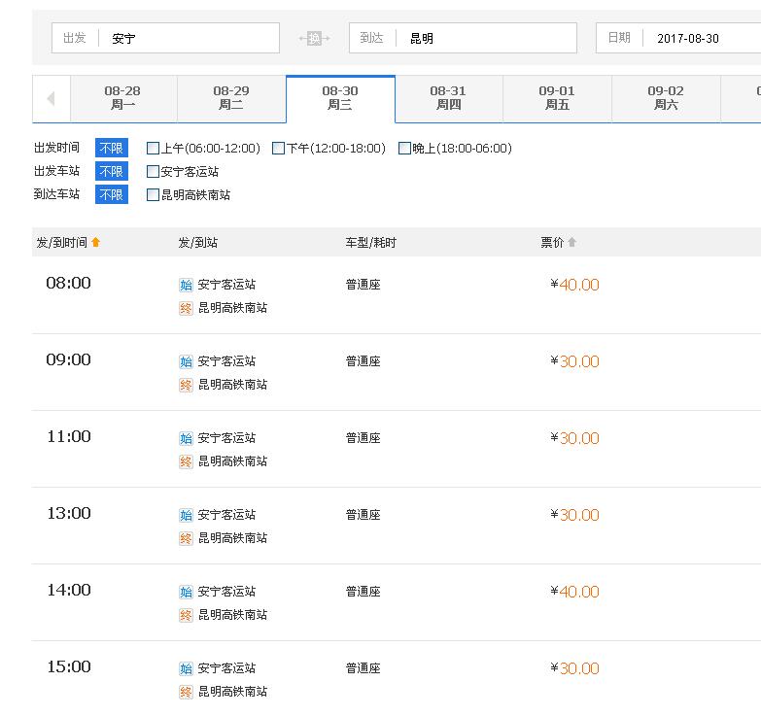Switch to 09-02 周六 date tab
Image resolution: width=761 pixels, height=716 pixels.
pos(666,98)
